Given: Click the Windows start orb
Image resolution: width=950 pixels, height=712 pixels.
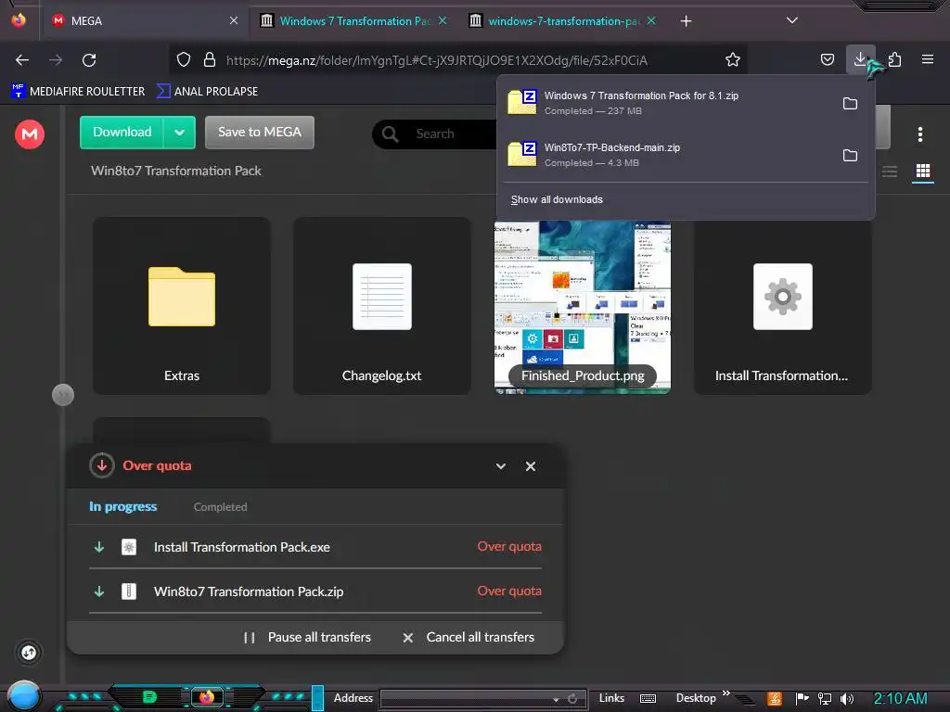Looking at the screenshot, I should coord(24,695).
